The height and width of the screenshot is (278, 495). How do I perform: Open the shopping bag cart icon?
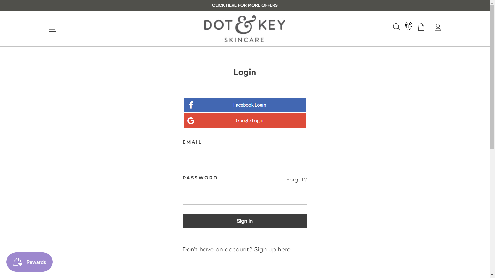click(421, 27)
